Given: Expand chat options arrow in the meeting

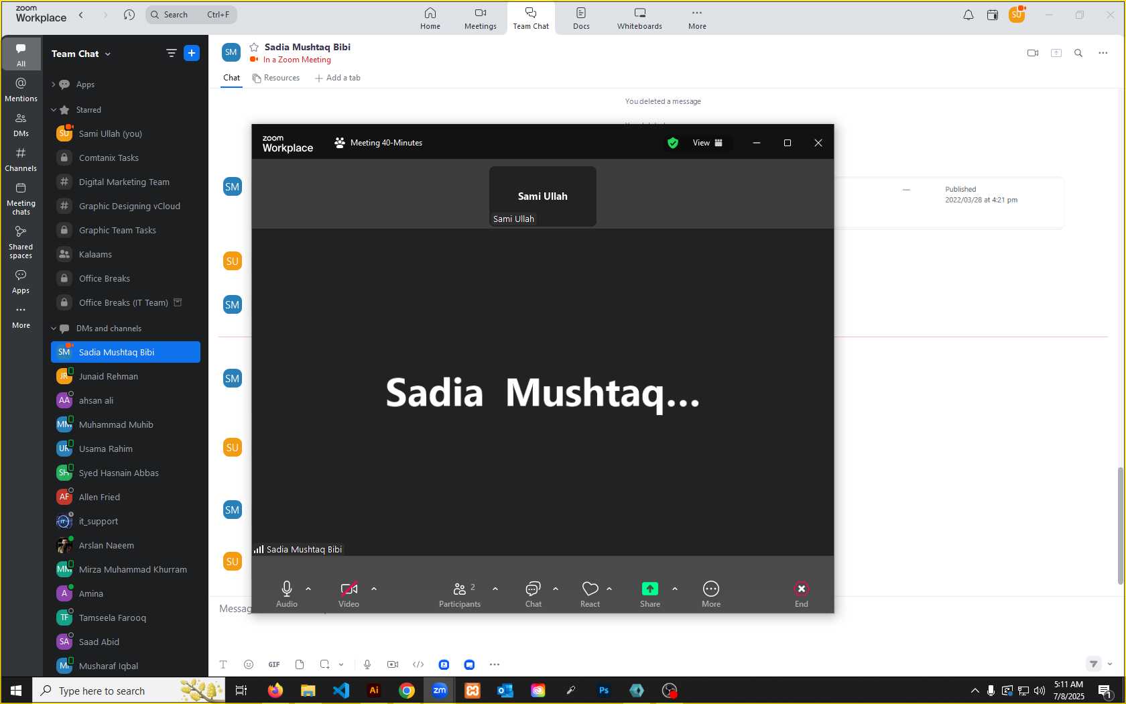Looking at the screenshot, I should coord(556,589).
